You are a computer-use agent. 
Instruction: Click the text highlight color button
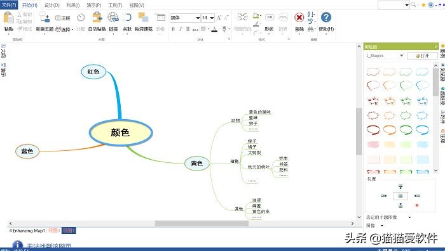tap(224, 29)
